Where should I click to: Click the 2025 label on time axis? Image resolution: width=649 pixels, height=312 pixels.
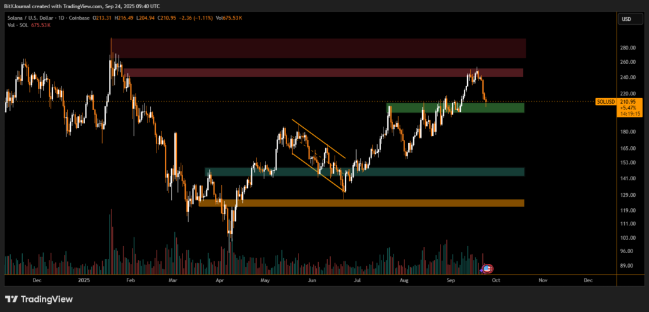click(83, 279)
